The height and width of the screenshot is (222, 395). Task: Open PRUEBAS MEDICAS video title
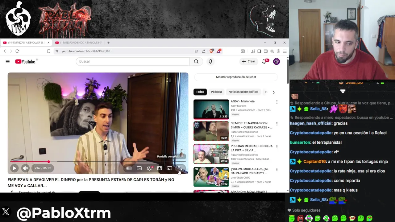(252, 148)
